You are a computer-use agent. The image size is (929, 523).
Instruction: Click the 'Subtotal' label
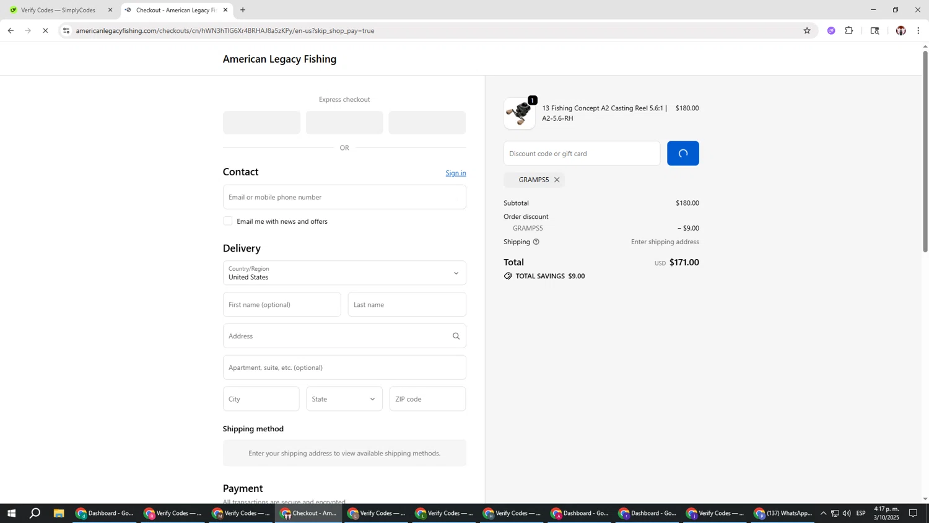(x=517, y=203)
